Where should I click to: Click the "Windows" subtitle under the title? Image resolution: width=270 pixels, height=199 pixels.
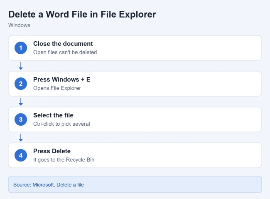click(x=19, y=25)
